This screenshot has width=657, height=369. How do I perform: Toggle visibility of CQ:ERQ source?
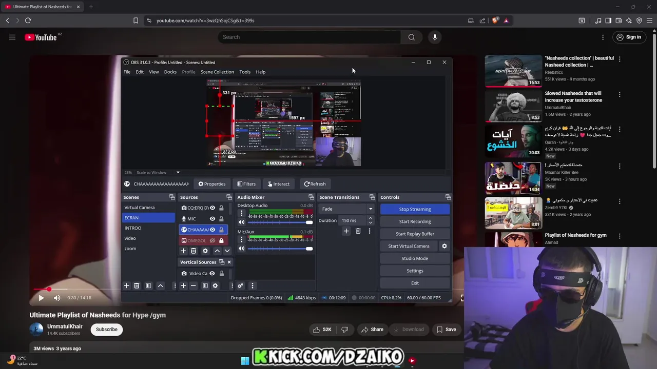pyautogui.click(x=212, y=208)
